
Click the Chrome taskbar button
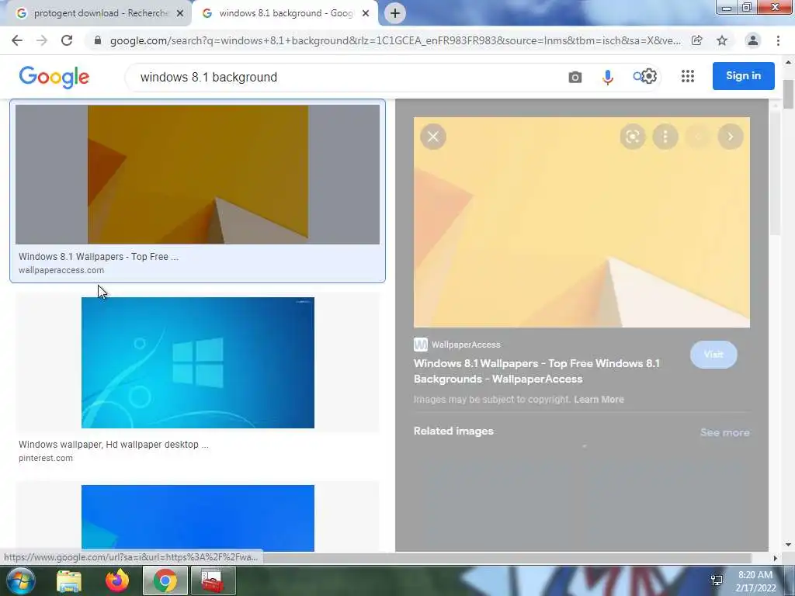coord(165,580)
